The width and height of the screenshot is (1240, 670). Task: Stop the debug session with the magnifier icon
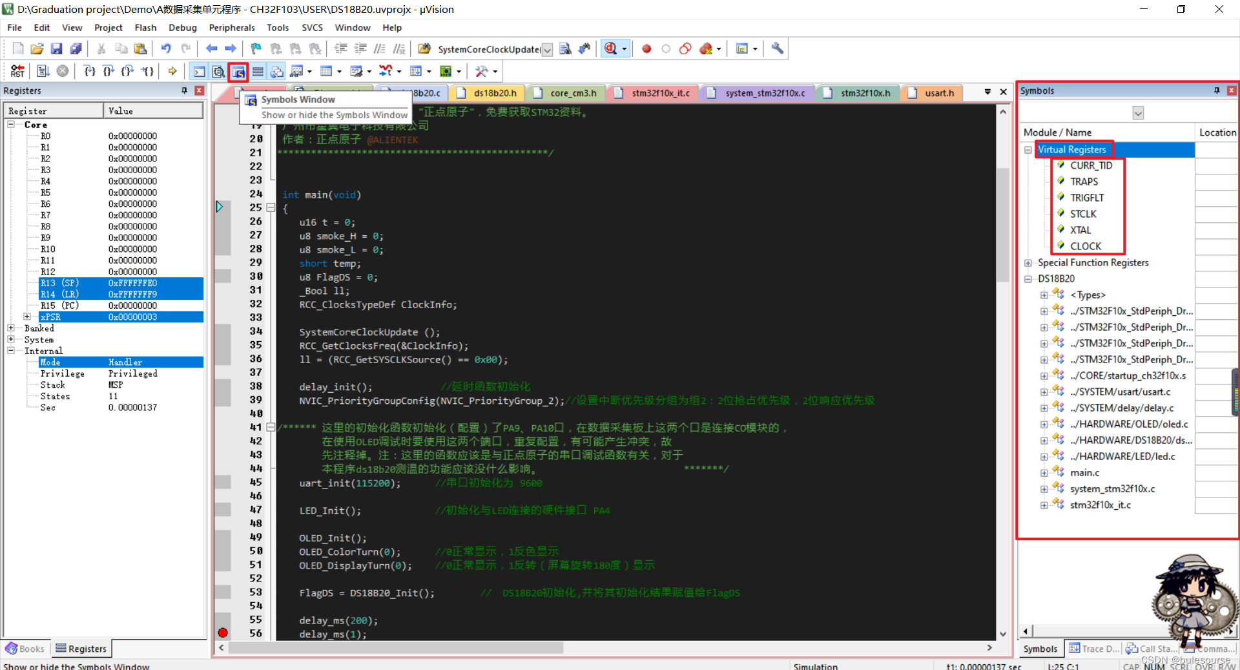click(x=610, y=48)
